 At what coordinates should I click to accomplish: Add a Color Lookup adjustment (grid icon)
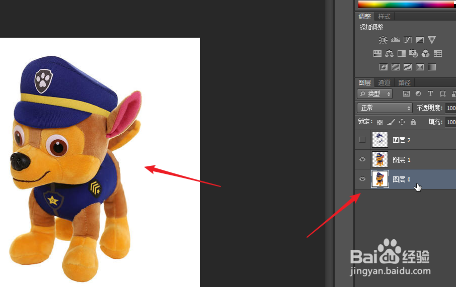[x=438, y=53]
